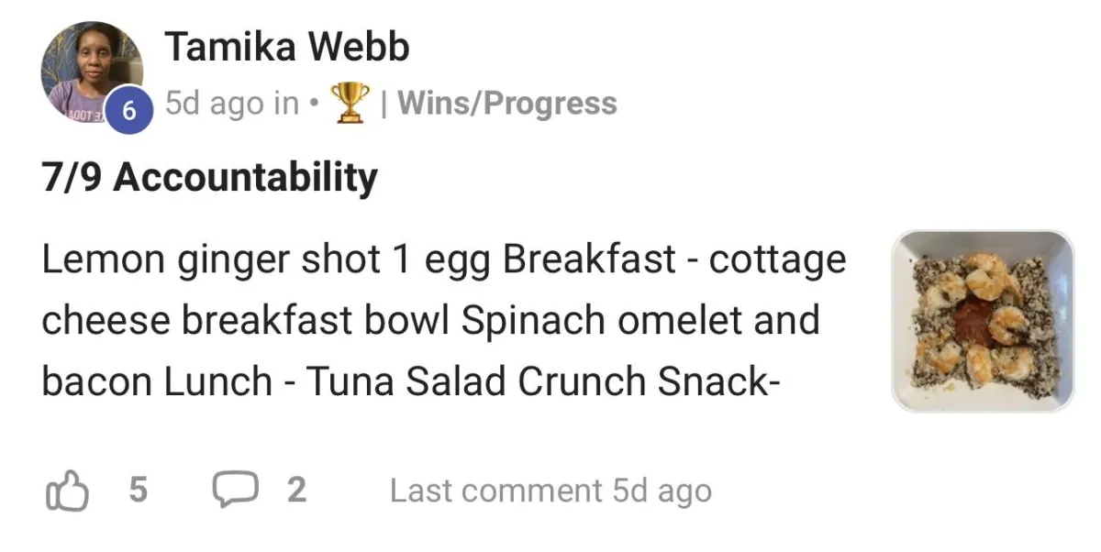Open the author name Tamika Webb
Image resolution: width=1101 pixels, height=552 pixels.
(x=286, y=46)
